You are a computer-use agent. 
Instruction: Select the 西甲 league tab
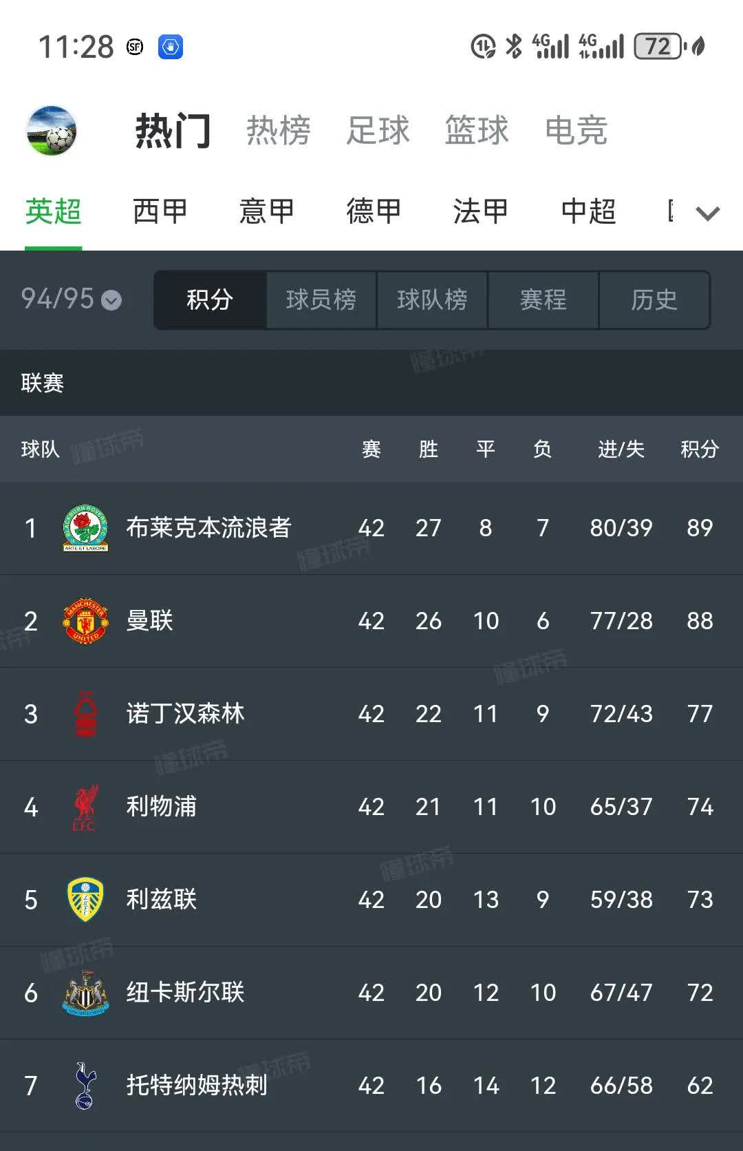160,211
